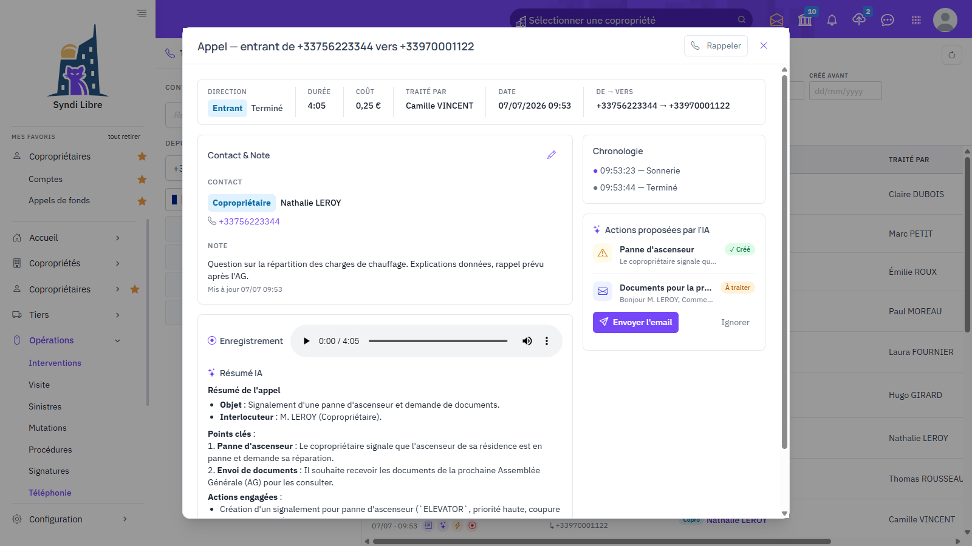Click tout retirer in favorites
The width and height of the screenshot is (972, 546).
click(124, 136)
